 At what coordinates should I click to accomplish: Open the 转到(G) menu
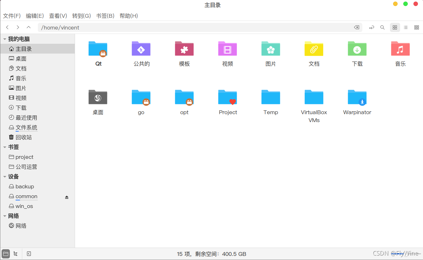click(x=81, y=16)
